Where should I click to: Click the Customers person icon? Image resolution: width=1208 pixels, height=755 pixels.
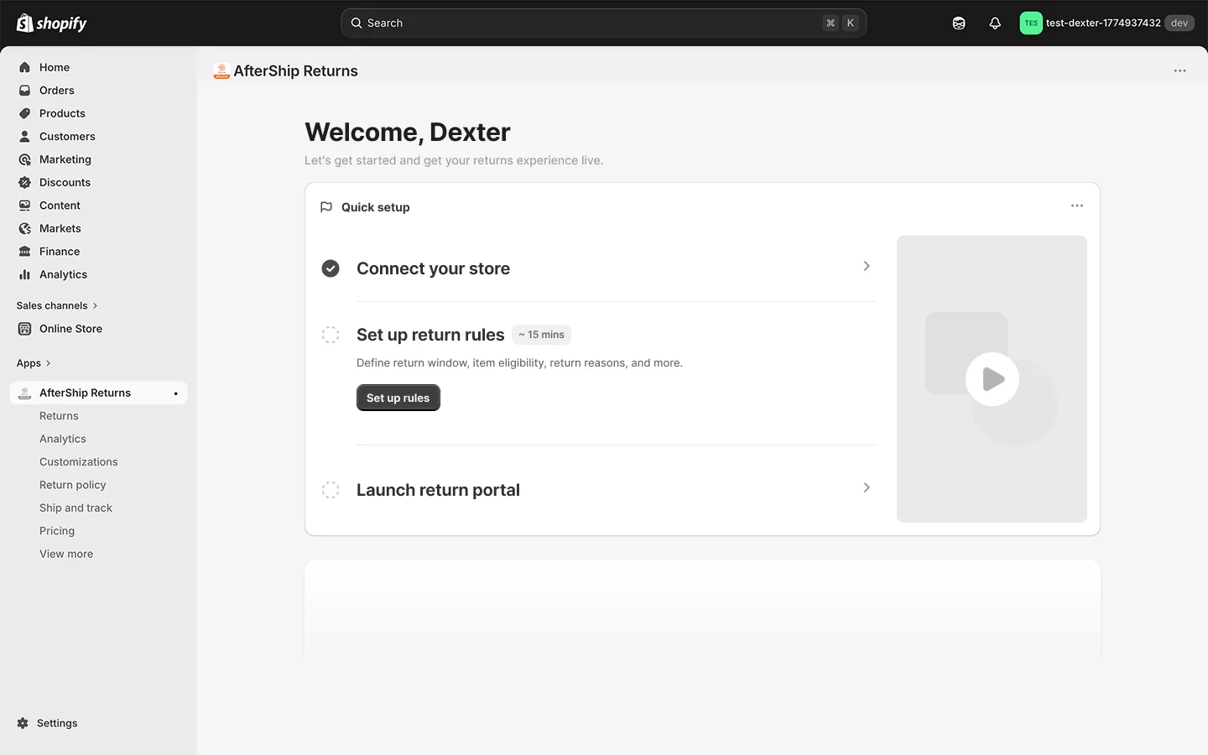[25, 137]
